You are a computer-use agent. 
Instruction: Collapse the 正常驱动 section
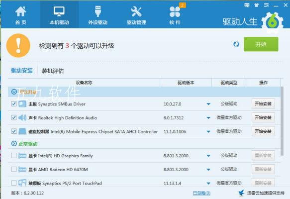[x=14, y=143]
